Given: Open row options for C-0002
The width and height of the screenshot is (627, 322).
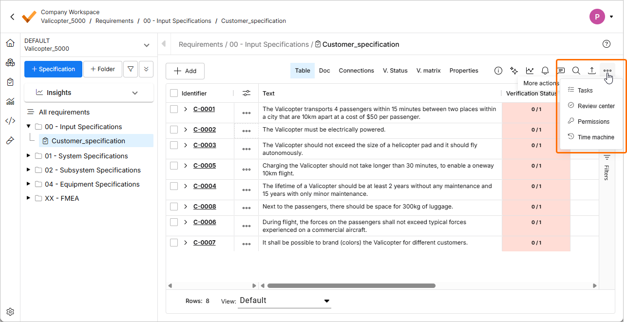Looking at the screenshot, I should [247, 131].
